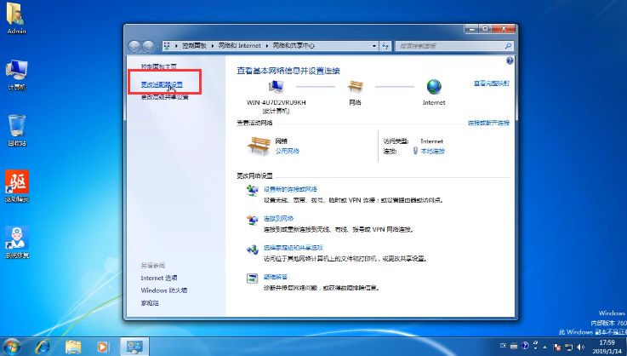Click 网络和 Internet in the breadcrumb

[x=240, y=46]
